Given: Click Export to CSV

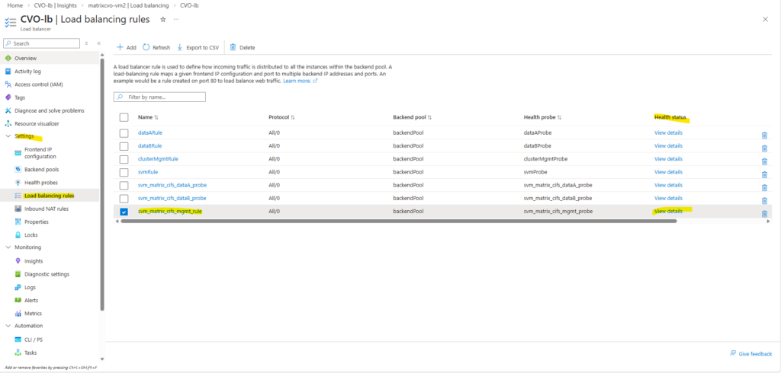Looking at the screenshot, I should [x=198, y=48].
